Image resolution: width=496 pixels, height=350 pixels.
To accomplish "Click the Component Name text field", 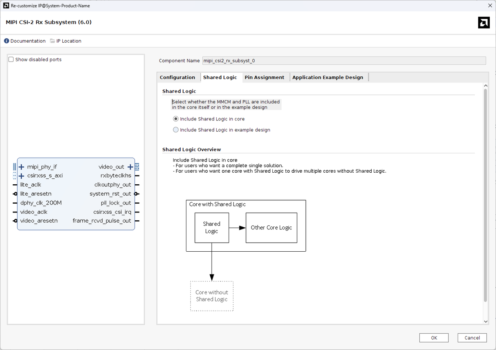I will [344, 61].
